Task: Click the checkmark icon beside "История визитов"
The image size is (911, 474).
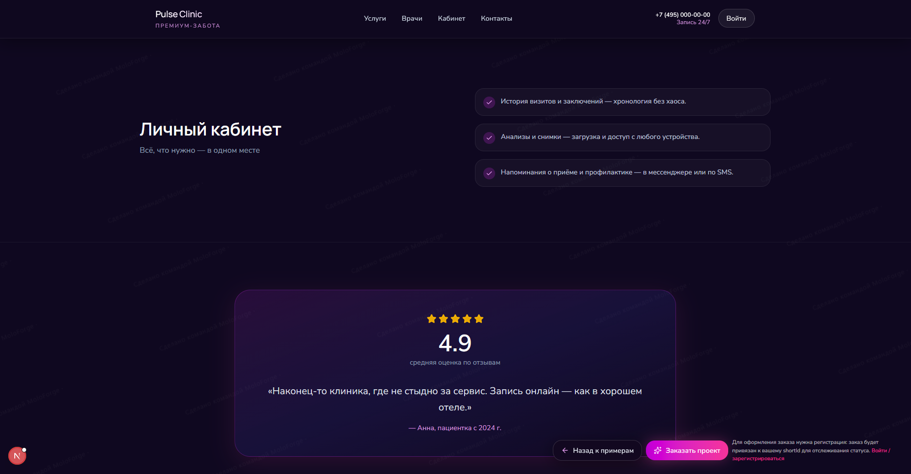Action: pyautogui.click(x=489, y=102)
